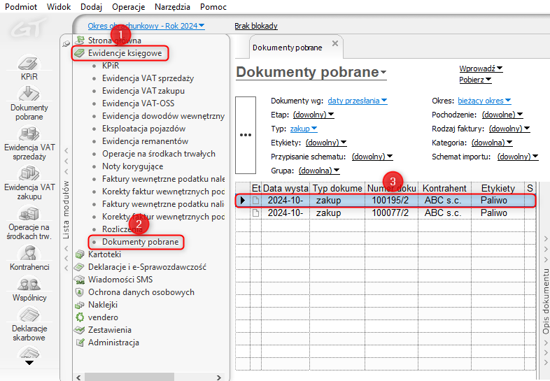The image size is (550, 381).
Task: Close the Dokumenty pobrane tab
Action: (335, 44)
